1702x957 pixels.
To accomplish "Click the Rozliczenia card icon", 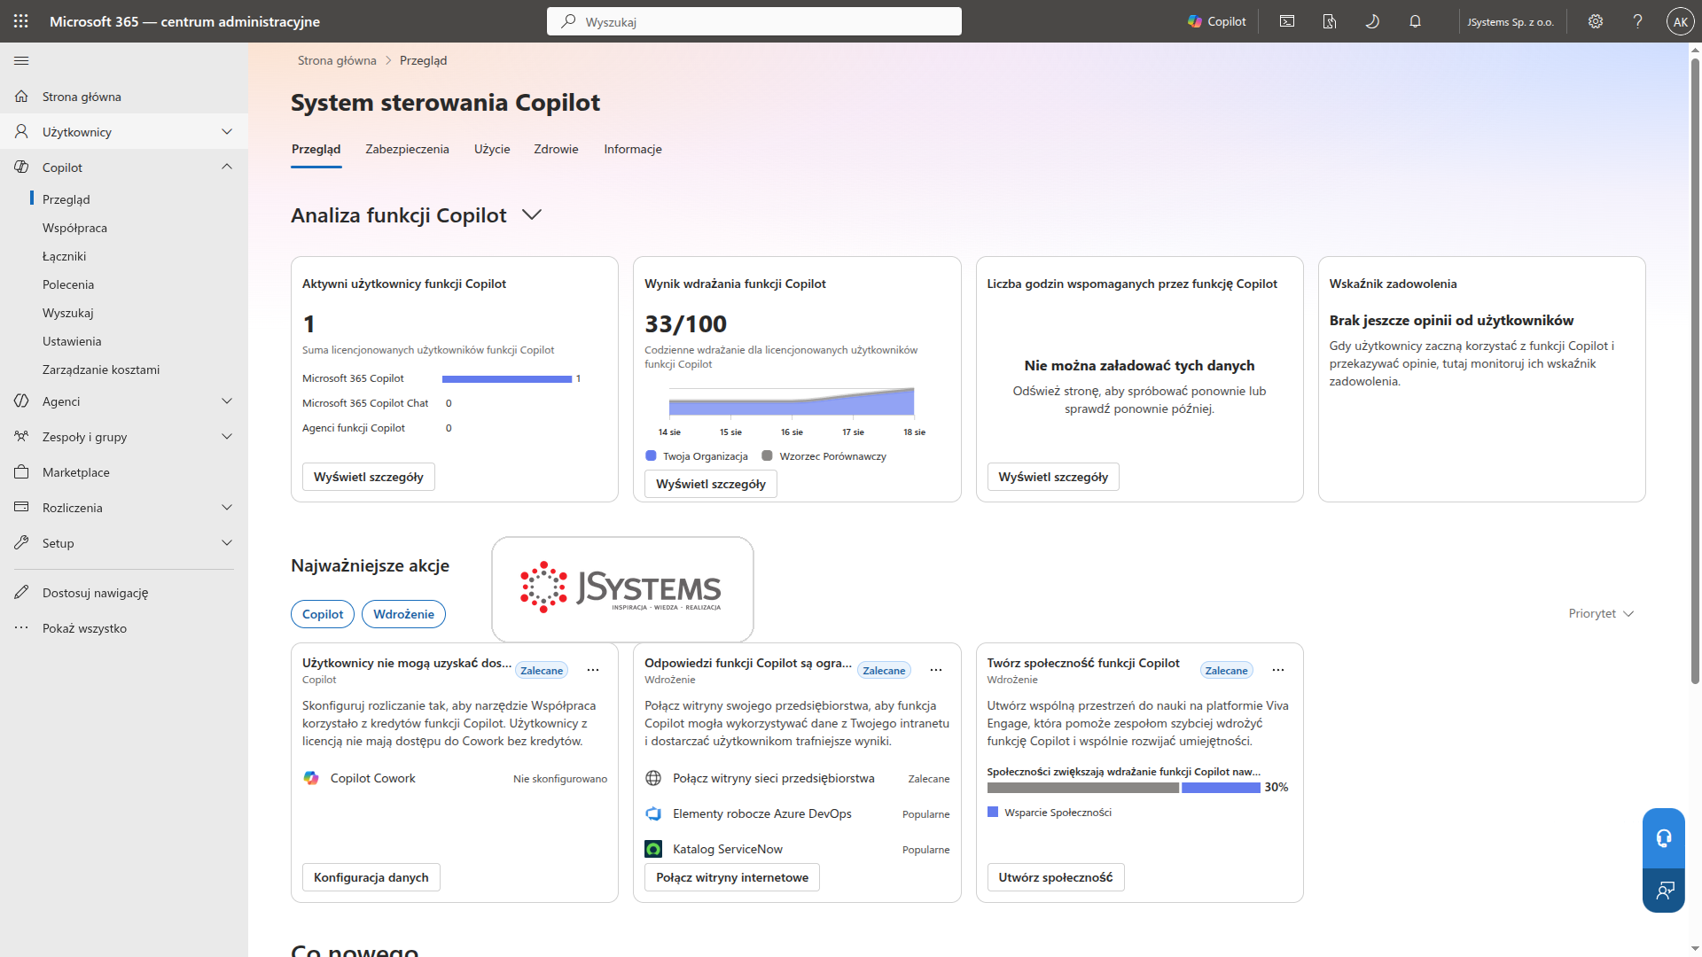I will point(21,507).
